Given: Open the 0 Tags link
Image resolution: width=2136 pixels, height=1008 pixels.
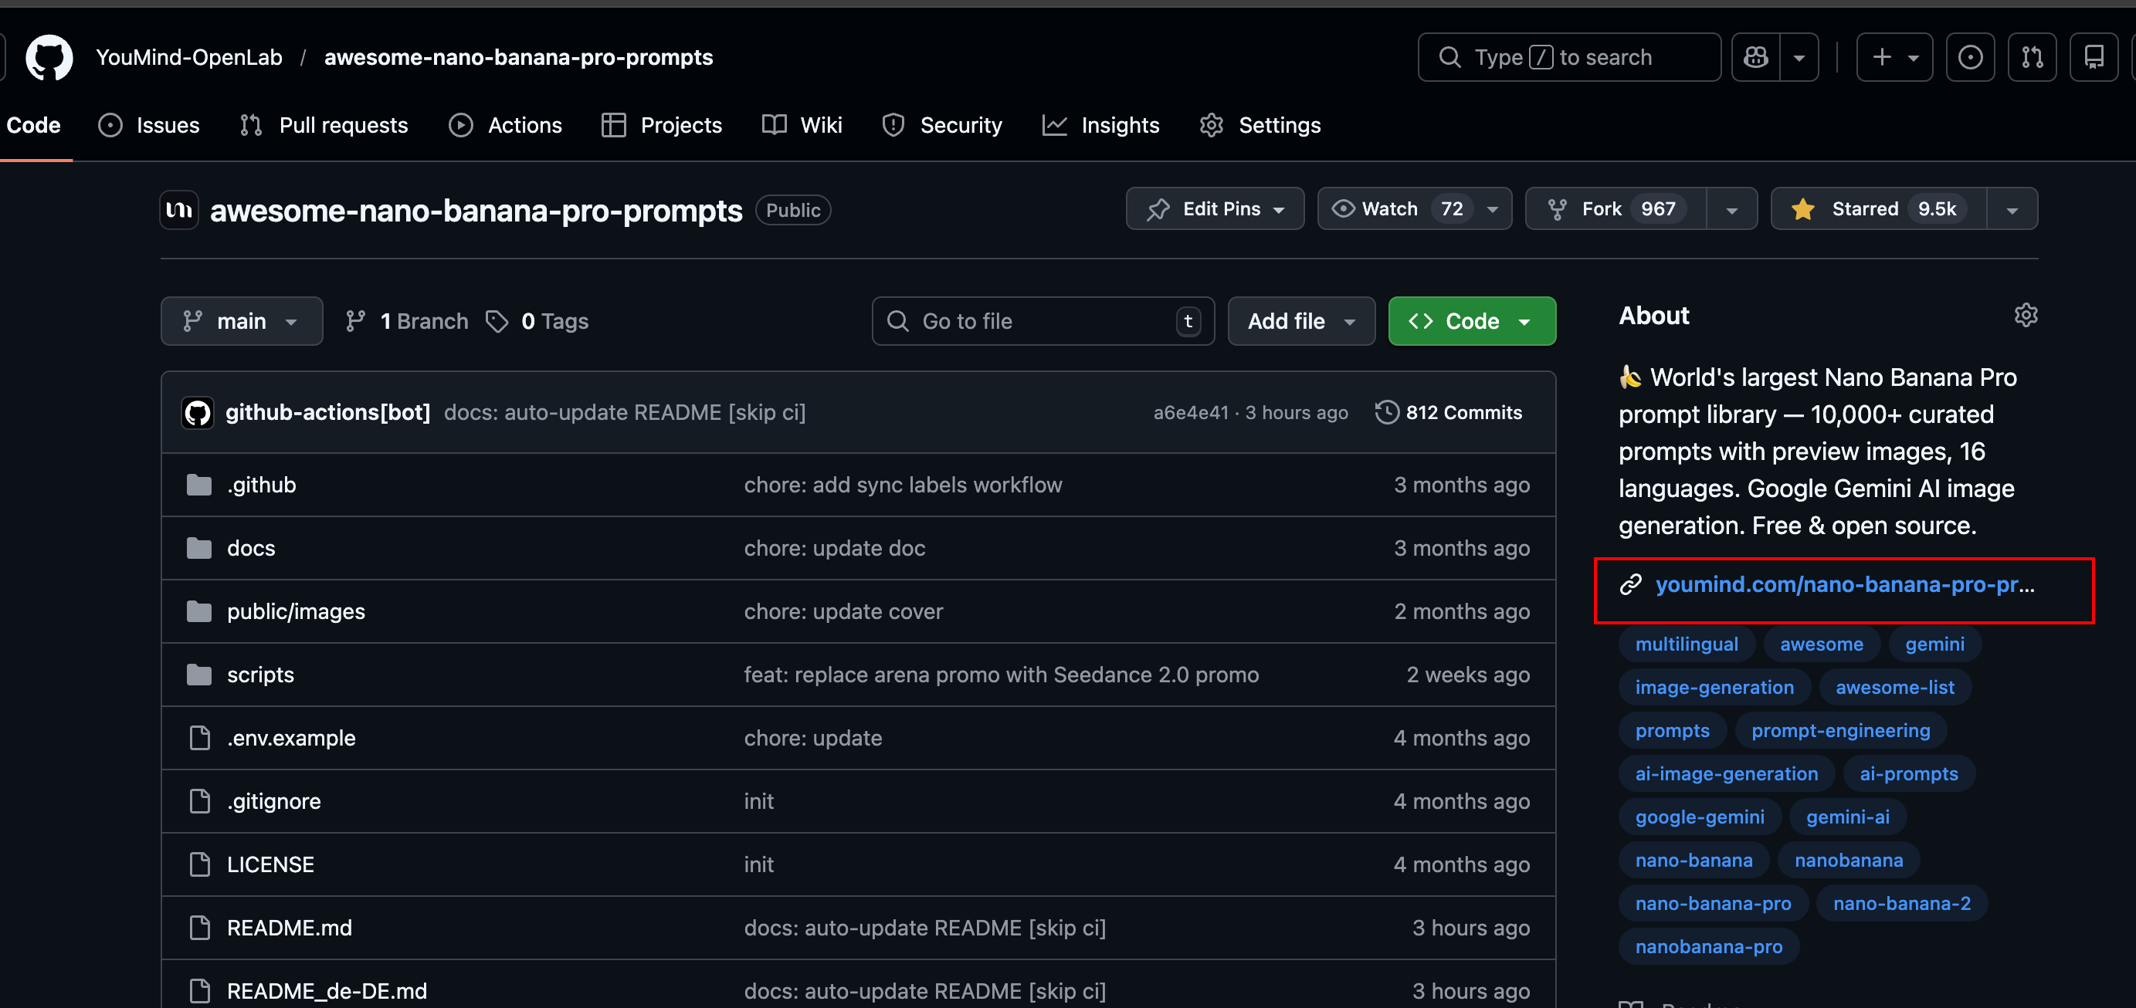Looking at the screenshot, I should pos(537,321).
